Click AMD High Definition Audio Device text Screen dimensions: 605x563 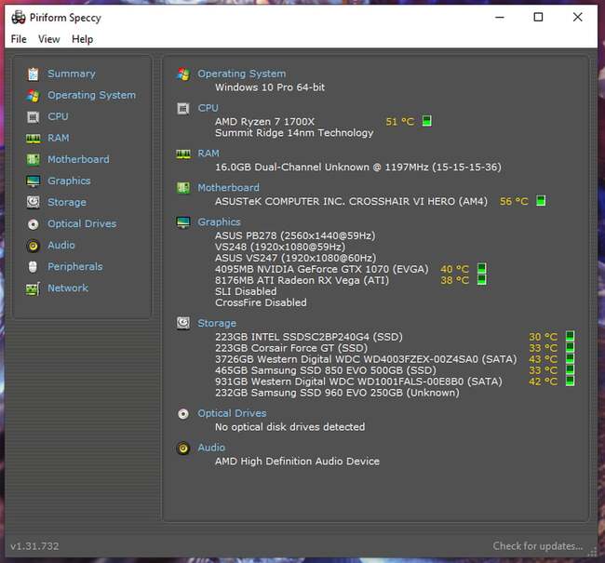pyautogui.click(x=297, y=462)
